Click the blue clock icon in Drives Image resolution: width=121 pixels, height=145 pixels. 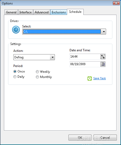(x=16, y=30)
